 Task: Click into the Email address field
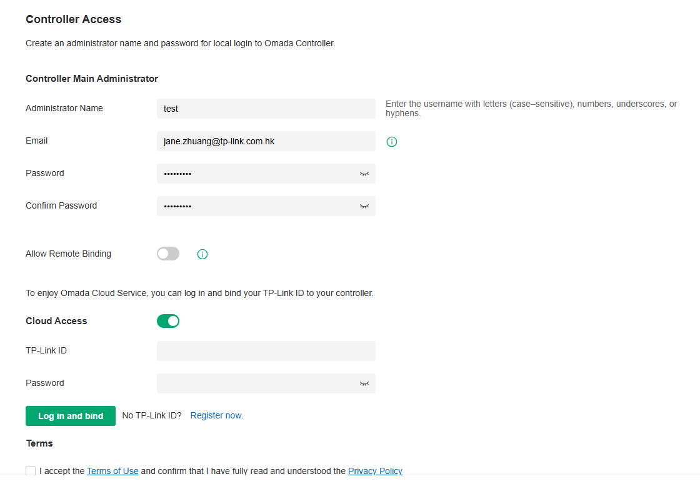click(x=266, y=141)
